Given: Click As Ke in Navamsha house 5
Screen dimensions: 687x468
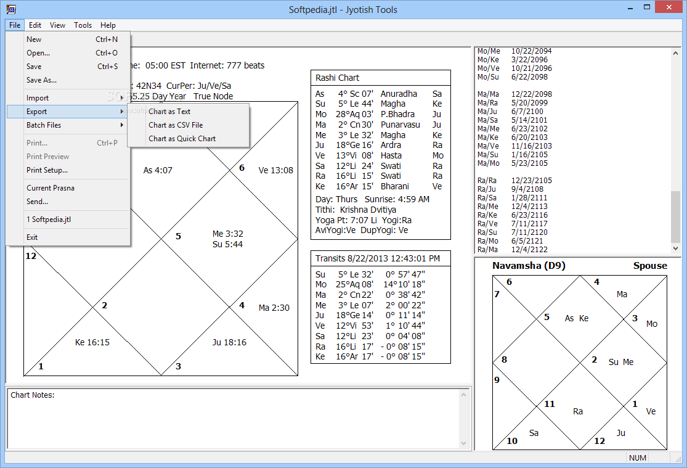Looking at the screenshot, I should tap(577, 318).
